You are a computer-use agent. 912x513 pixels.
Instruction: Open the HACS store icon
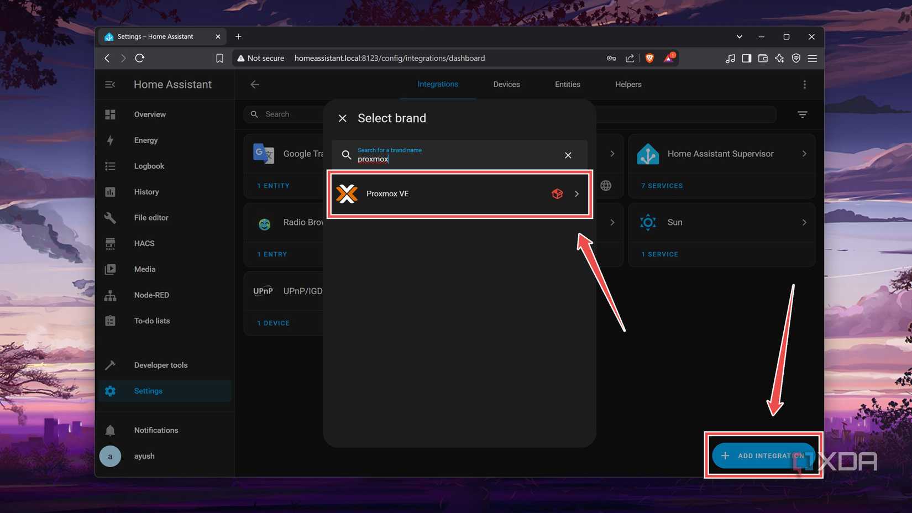[110, 243]
